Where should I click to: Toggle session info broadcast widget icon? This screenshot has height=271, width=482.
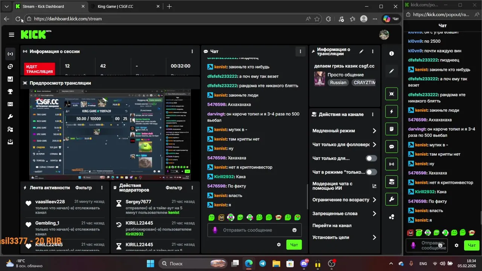(392, 164)
